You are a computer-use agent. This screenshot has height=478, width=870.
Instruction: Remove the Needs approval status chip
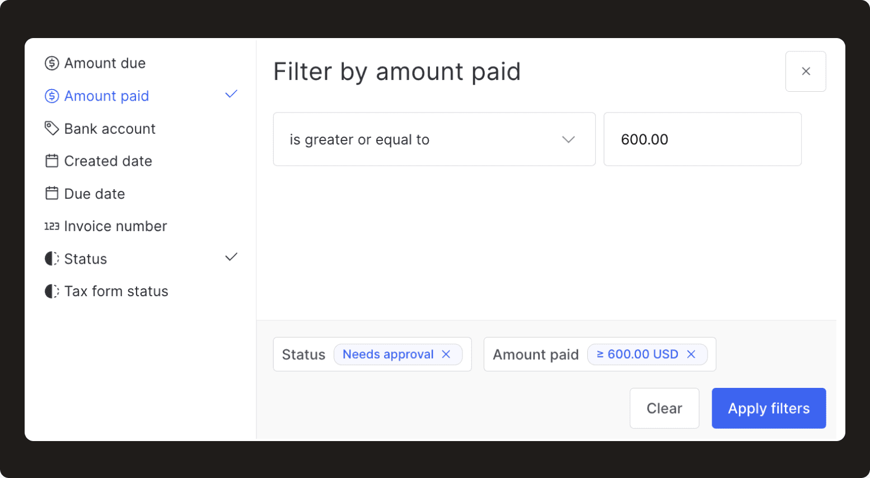click(x=446, y=354)
